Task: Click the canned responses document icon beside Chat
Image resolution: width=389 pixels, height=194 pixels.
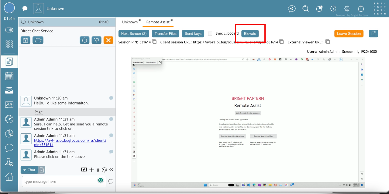Action: point(42,170)
